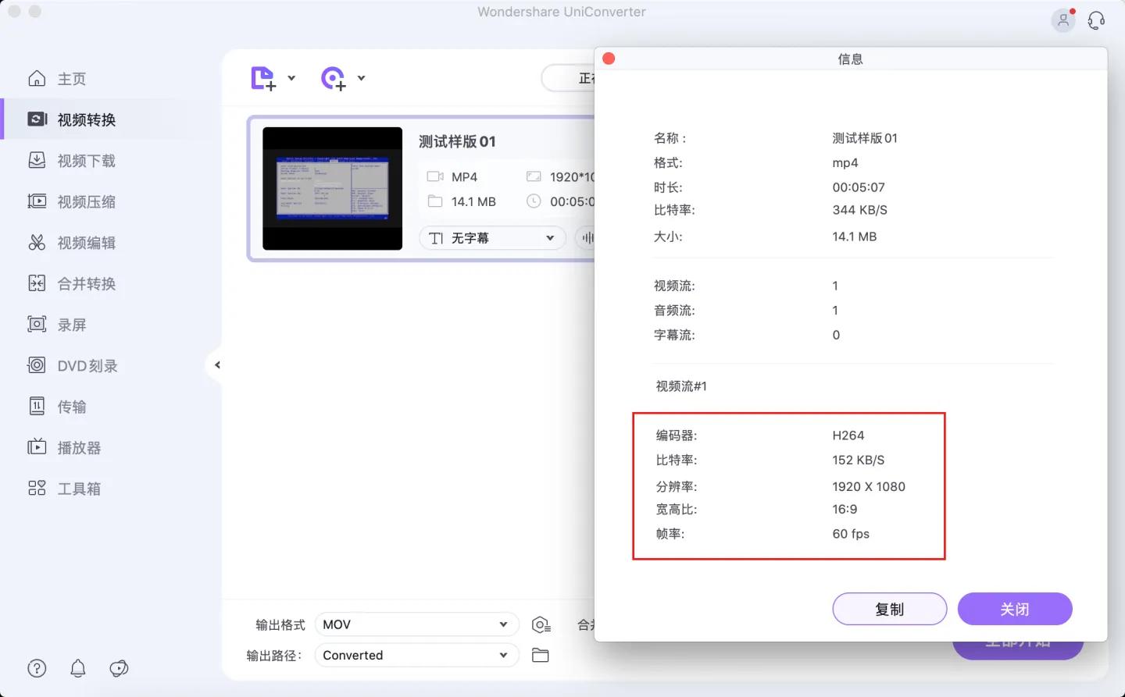Contact support via the headset icon
Image resolution: width=1125 pixels, height=697 pixels.
[x=1095, y=20]
